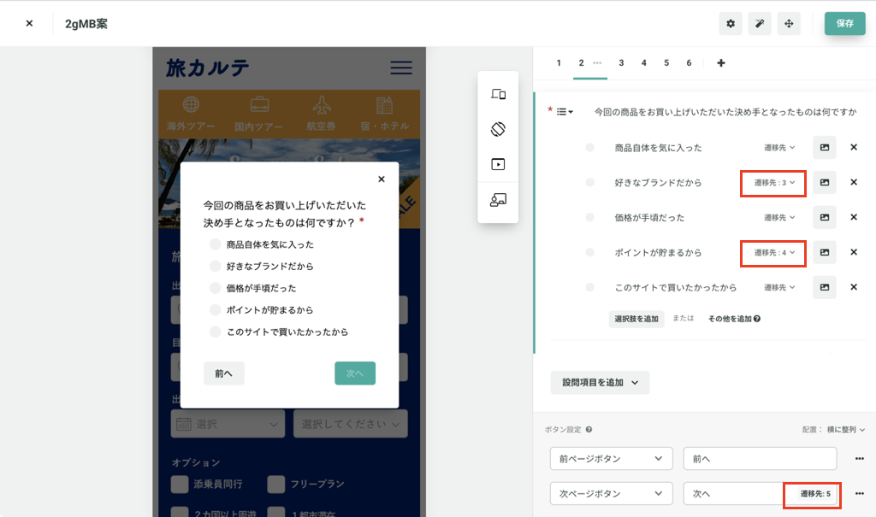Select page tab 5
876x517 pixels.
click(666, 63)
